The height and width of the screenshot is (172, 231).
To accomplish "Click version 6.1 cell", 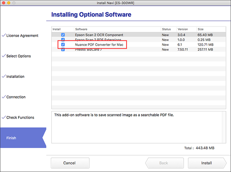I will pos(179,45).
